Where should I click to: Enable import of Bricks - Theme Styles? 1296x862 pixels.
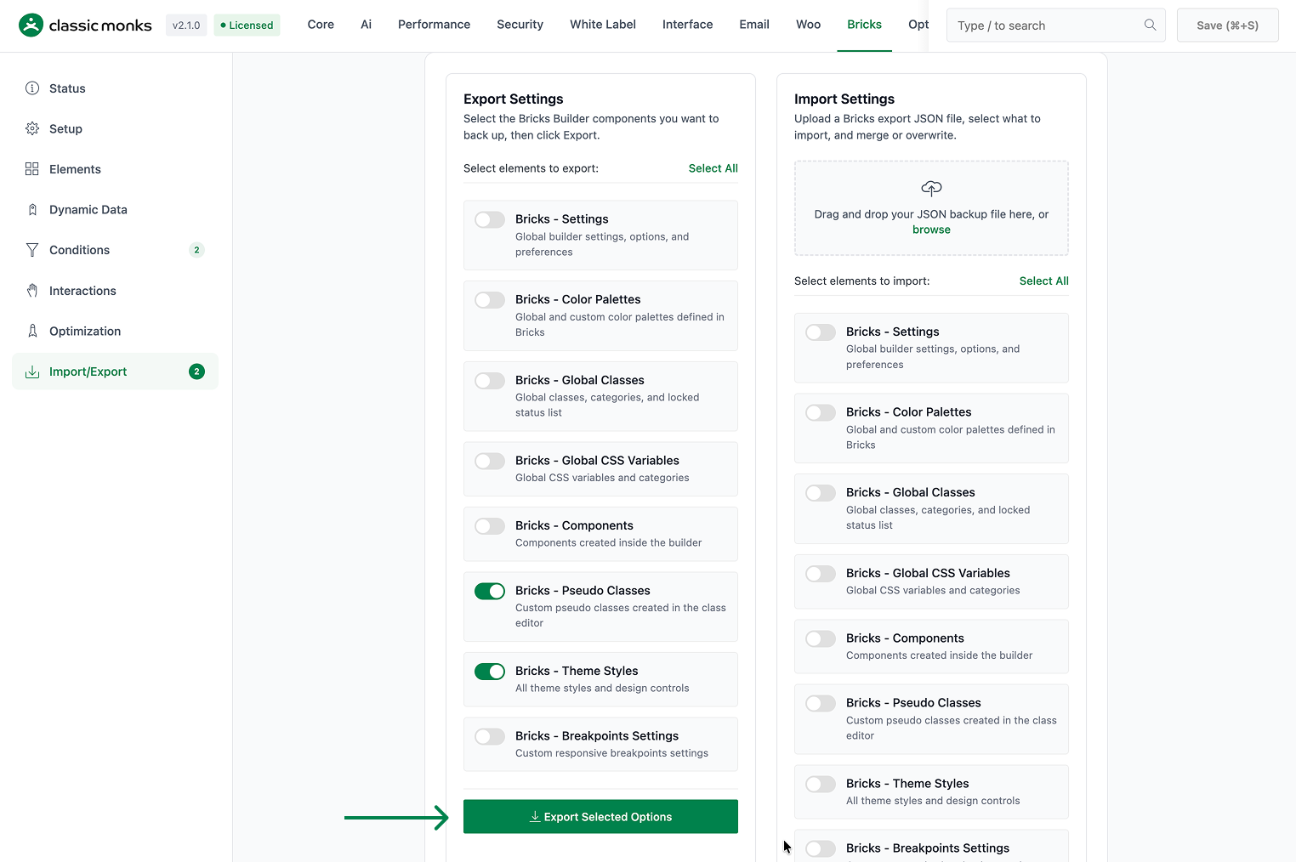click(821, 785)
